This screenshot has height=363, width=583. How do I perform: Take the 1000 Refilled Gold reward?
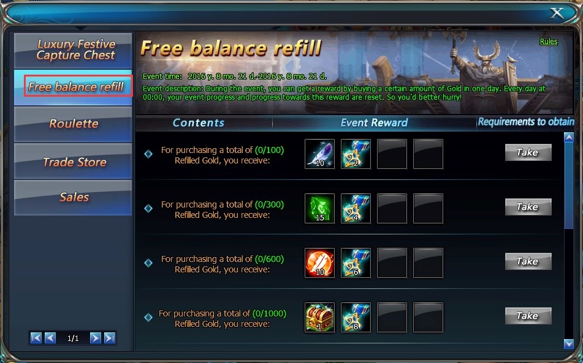click(528, 316)
